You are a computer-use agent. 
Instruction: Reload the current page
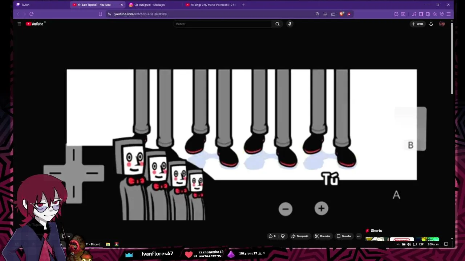tap(32, 14)
